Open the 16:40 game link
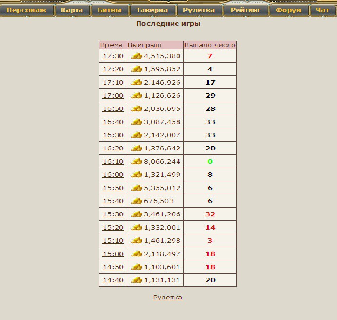 [x=113, y=122]
